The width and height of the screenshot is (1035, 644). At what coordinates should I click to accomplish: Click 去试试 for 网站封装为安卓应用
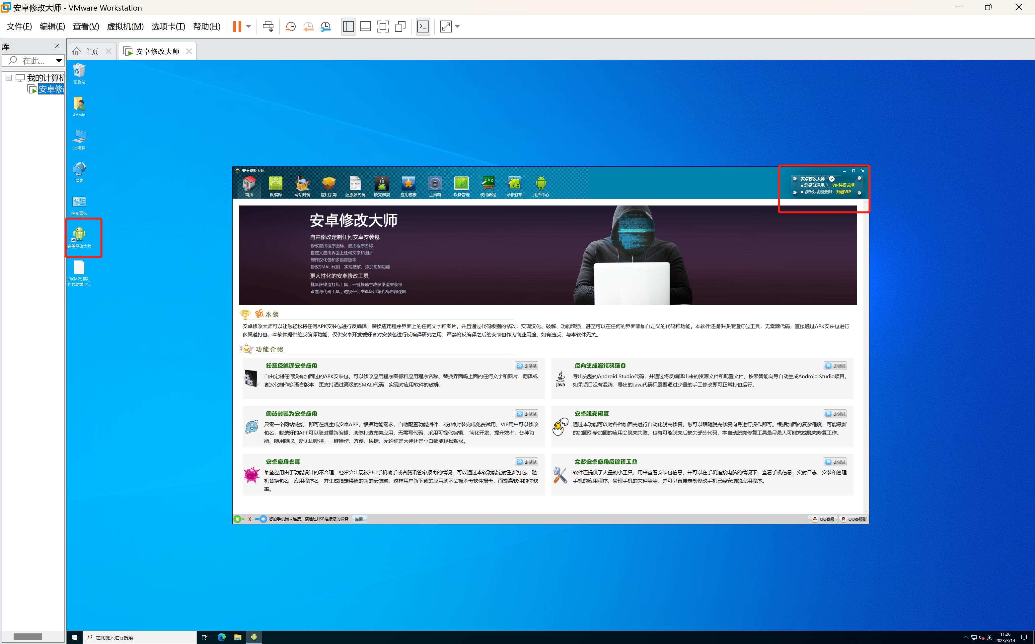coord(526,414)
